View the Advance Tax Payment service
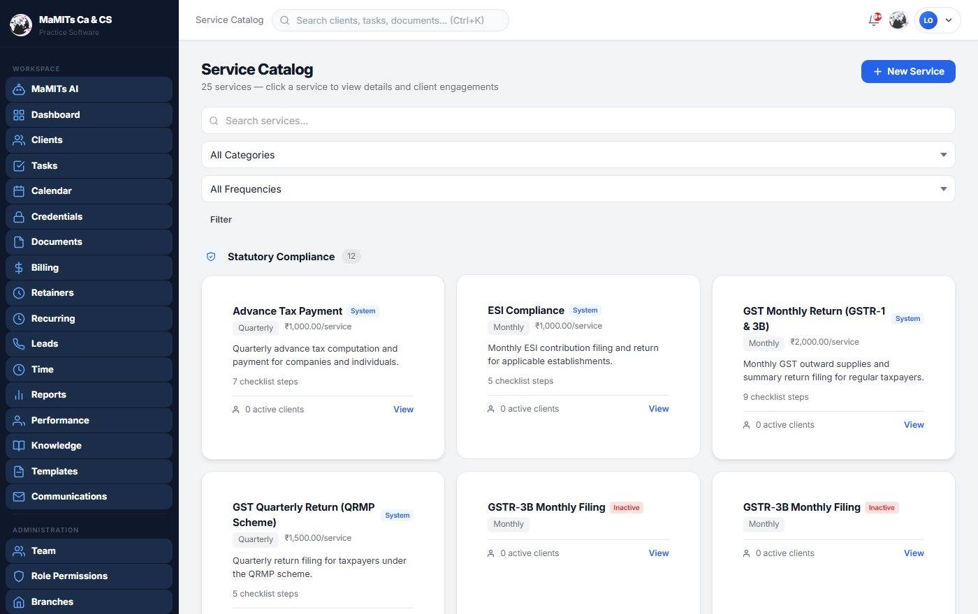The width and height of the screenshot is (978, 614). click(403, 410)
